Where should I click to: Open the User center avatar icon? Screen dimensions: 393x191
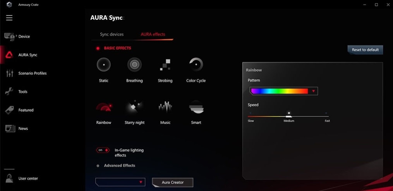point(10,178)
